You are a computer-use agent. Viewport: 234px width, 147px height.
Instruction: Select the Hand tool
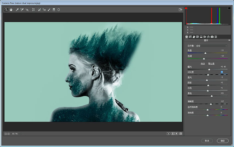(x=11, y=10)
